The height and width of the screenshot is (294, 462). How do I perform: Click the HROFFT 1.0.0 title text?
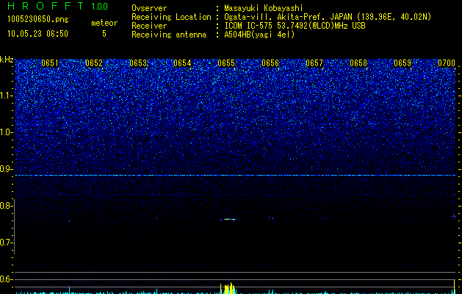point(57,6)
